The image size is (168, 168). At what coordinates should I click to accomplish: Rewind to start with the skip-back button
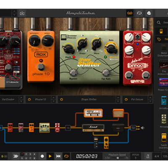pyautogui.click(x=58, y=156)
